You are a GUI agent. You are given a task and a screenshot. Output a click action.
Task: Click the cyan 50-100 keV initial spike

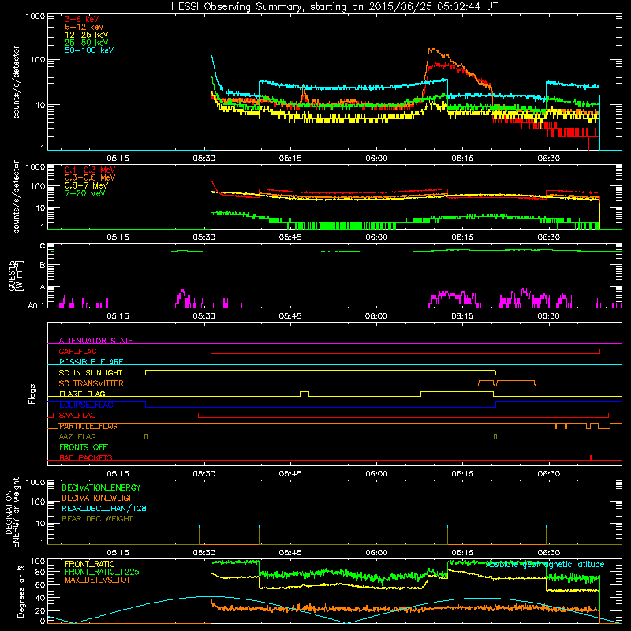(x=211, y=58)
